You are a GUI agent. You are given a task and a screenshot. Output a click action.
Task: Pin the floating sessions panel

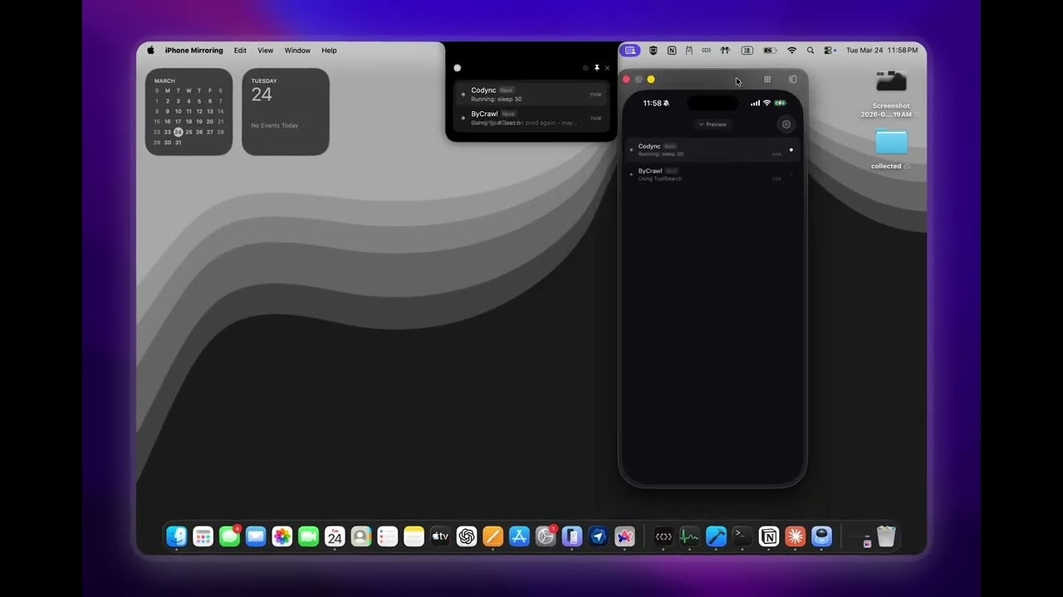[x=596, y=68]
